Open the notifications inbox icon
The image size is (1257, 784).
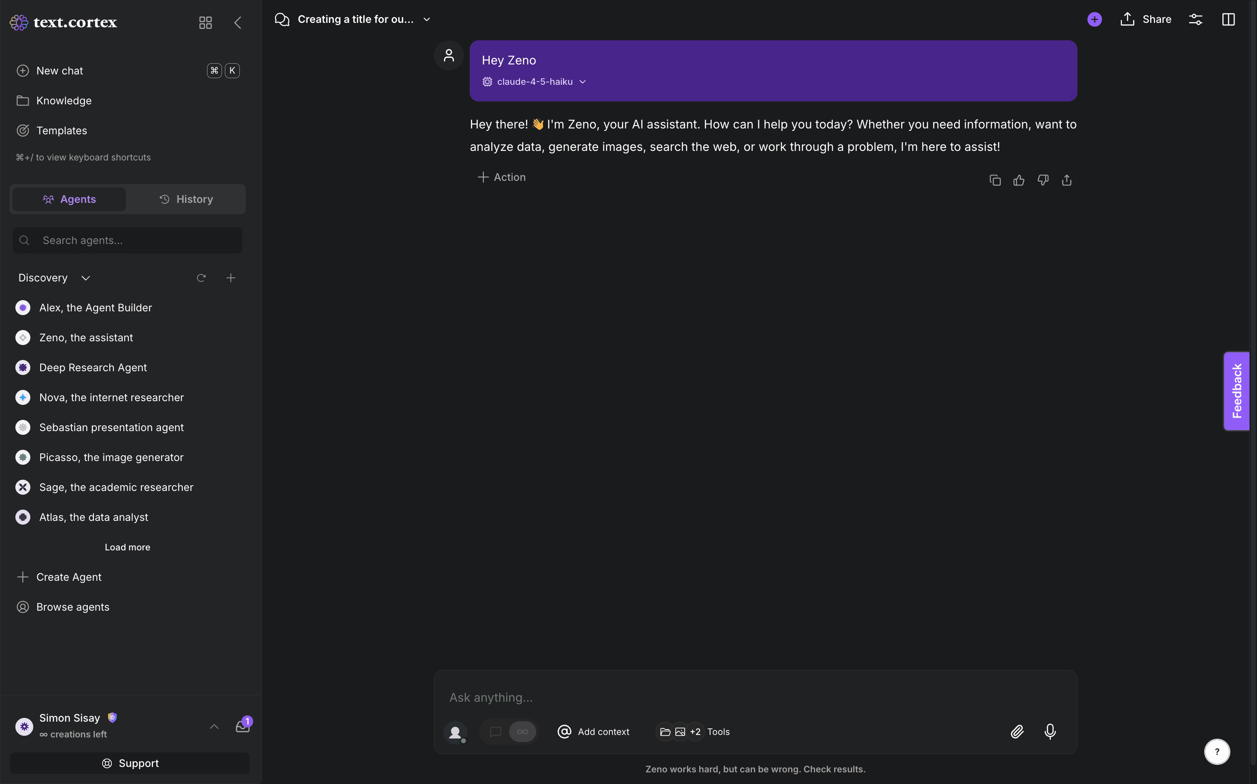tap(243, 726)
